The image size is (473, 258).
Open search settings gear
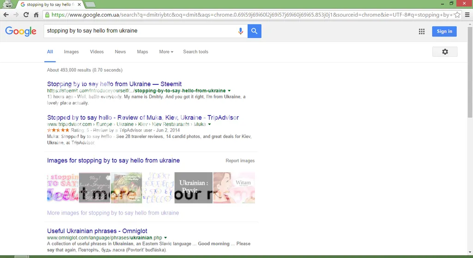coord(445,52)
